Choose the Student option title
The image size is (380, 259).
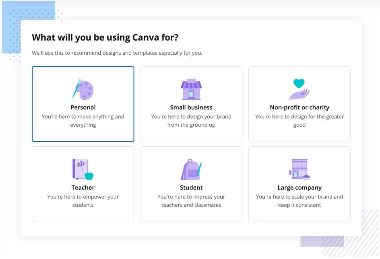(x=191, y=187)
